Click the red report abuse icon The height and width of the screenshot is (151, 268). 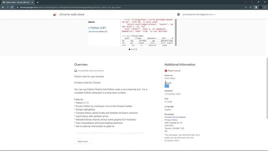click(x=166, y=71)
